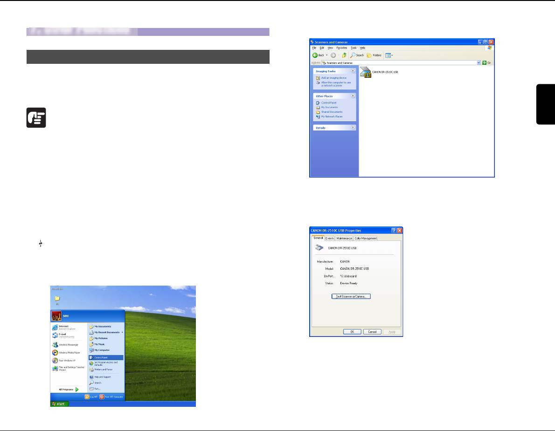This screenshot has width=555, height=431.
Task: Open the File menu
Action: [314, 48]
